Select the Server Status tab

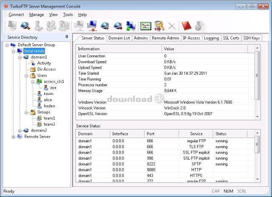coord(93,38)
